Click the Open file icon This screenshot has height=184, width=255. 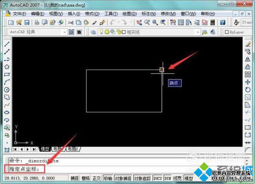(19, 22)
